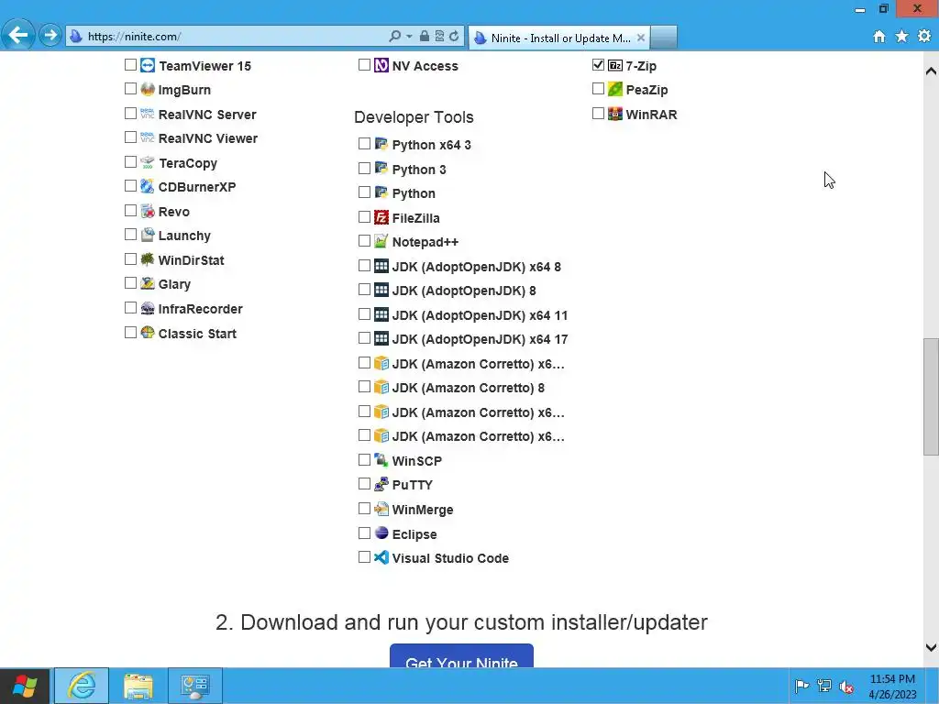This screenshot has height=704, width=939.
Task: Click the JDK Amazon Corretto 8 icon
Action: 381,388
